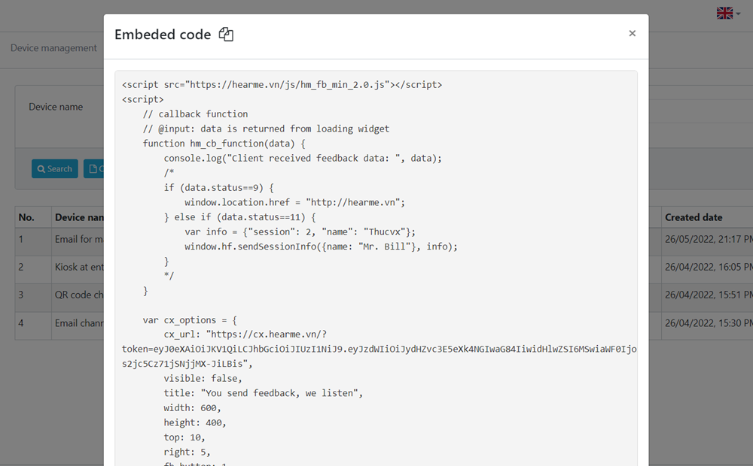Click the document icon button beside Search
The image size is (753, 466).
click(93, 169)
